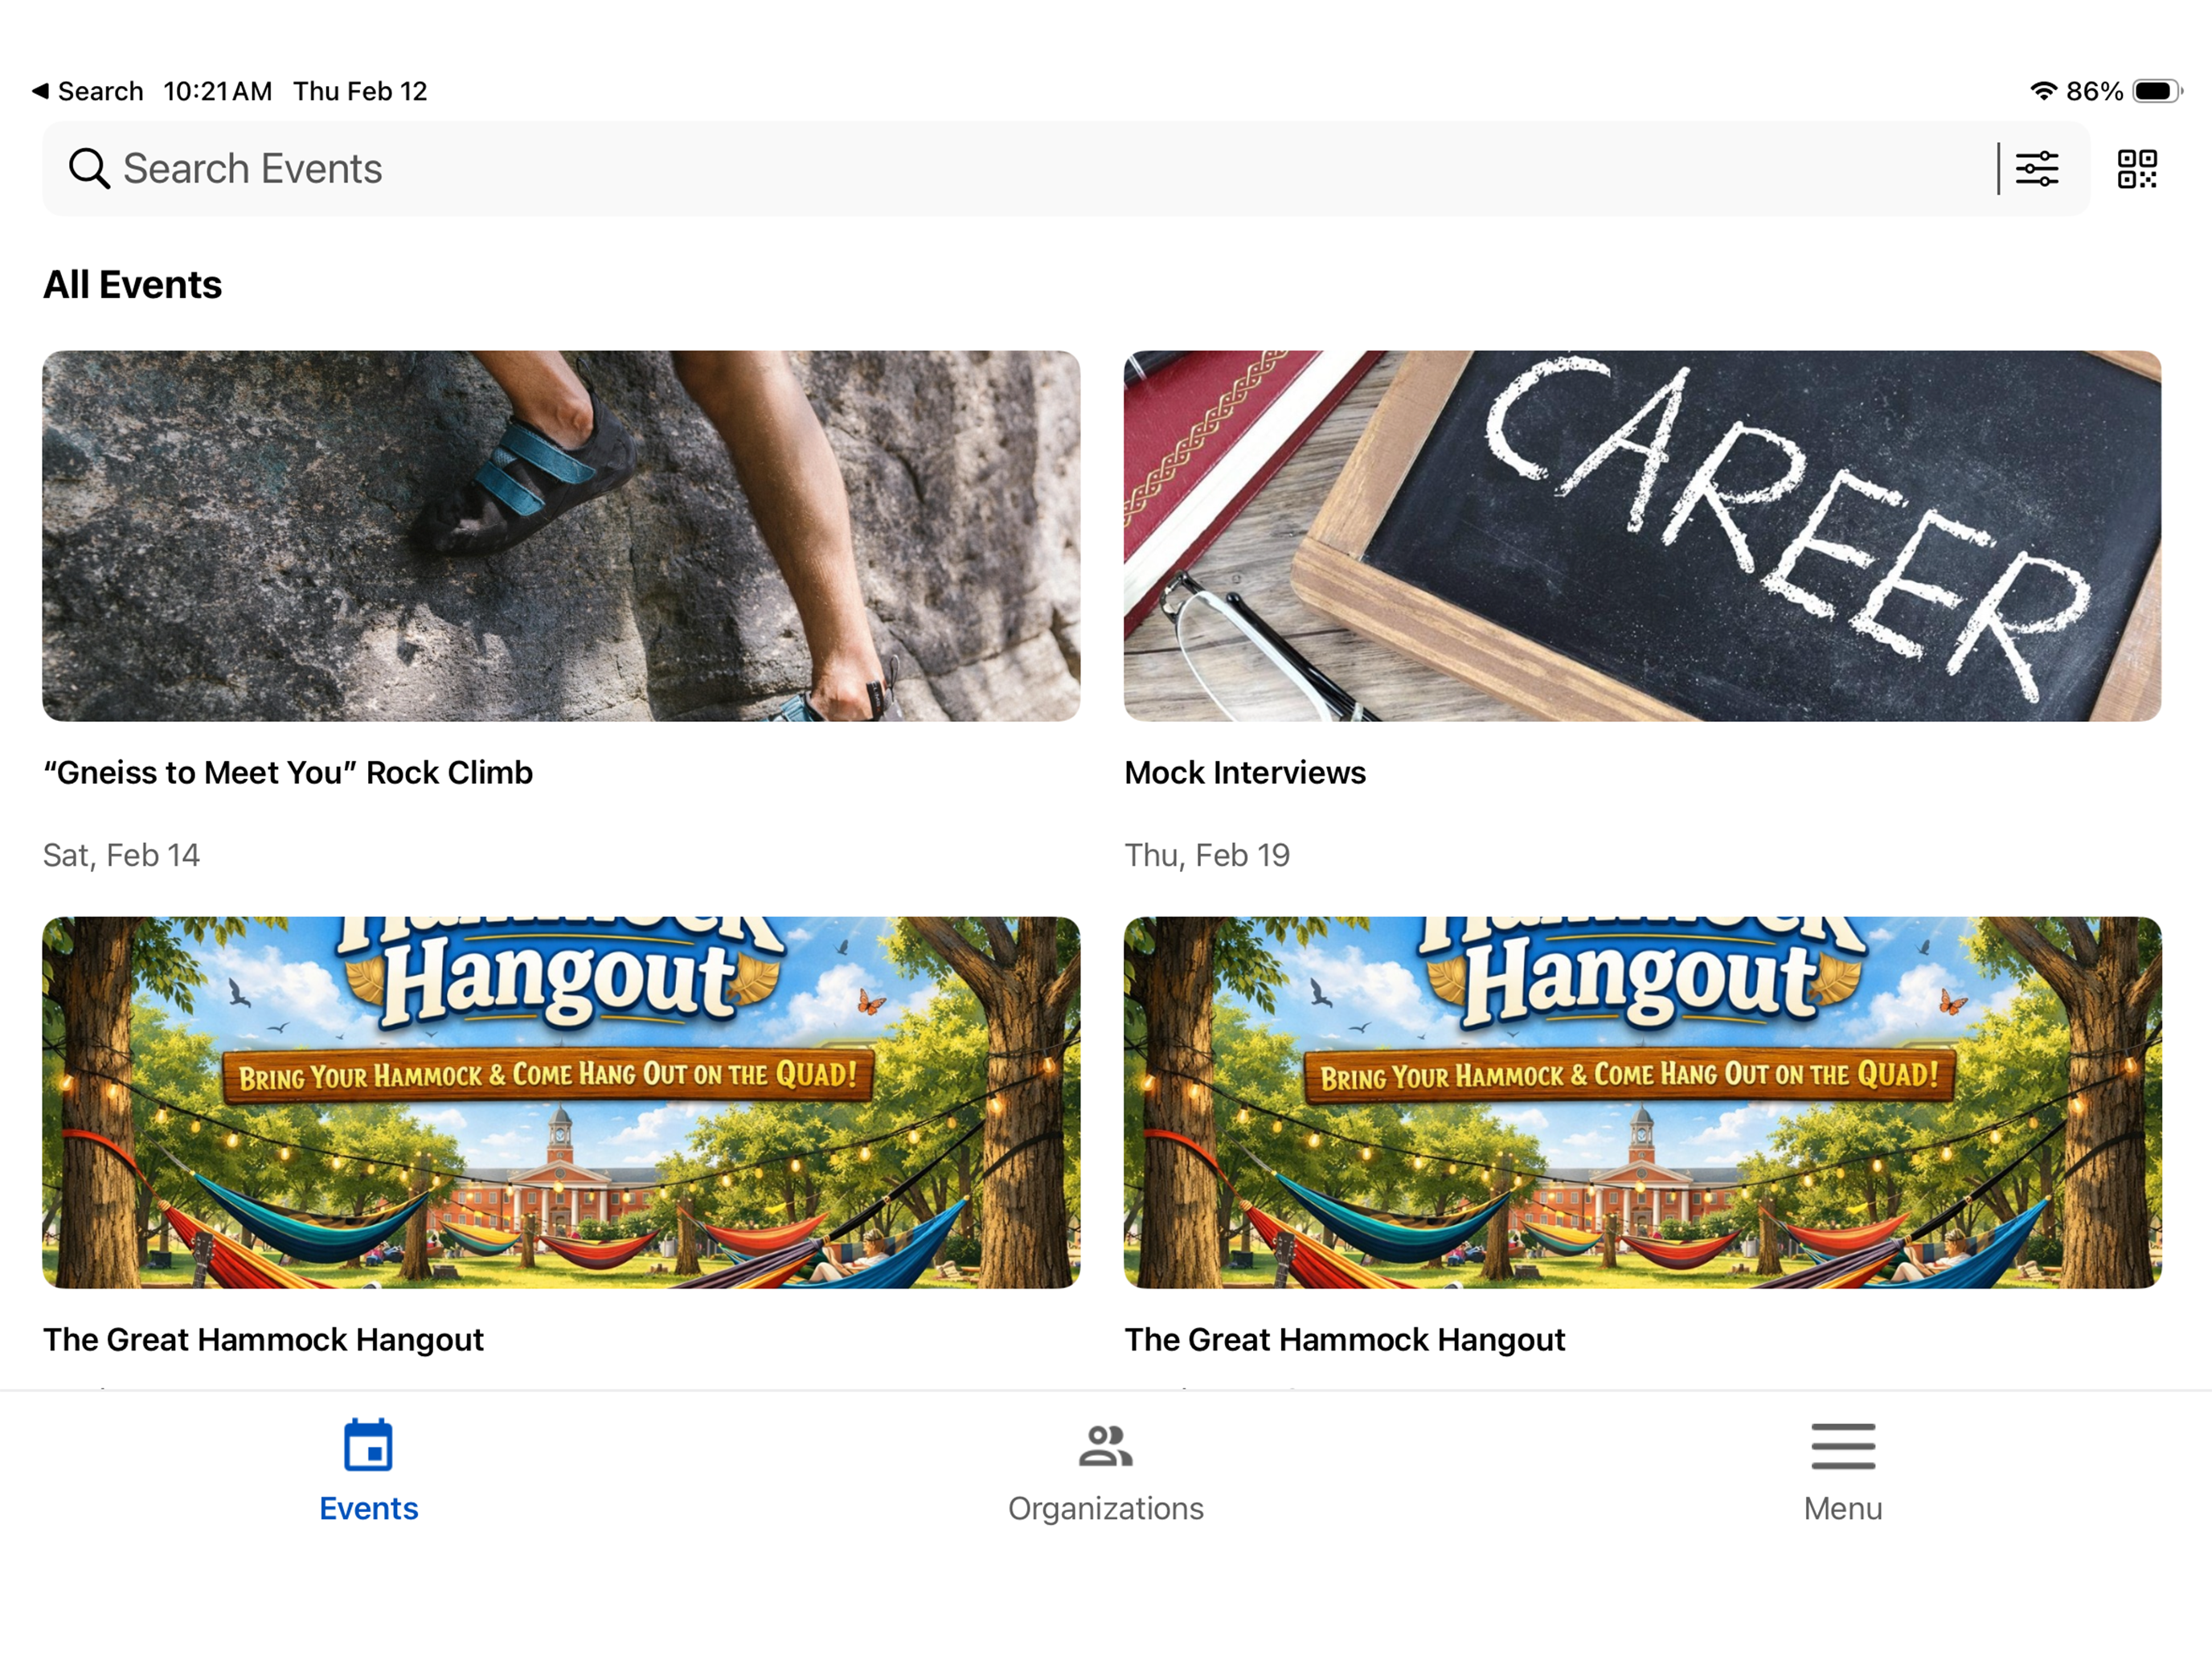Image resolution: width=2212 pixels, height=1659 pixels.
Task: Open the right Hammock Hangout banner
Action: [1642, 1102]
